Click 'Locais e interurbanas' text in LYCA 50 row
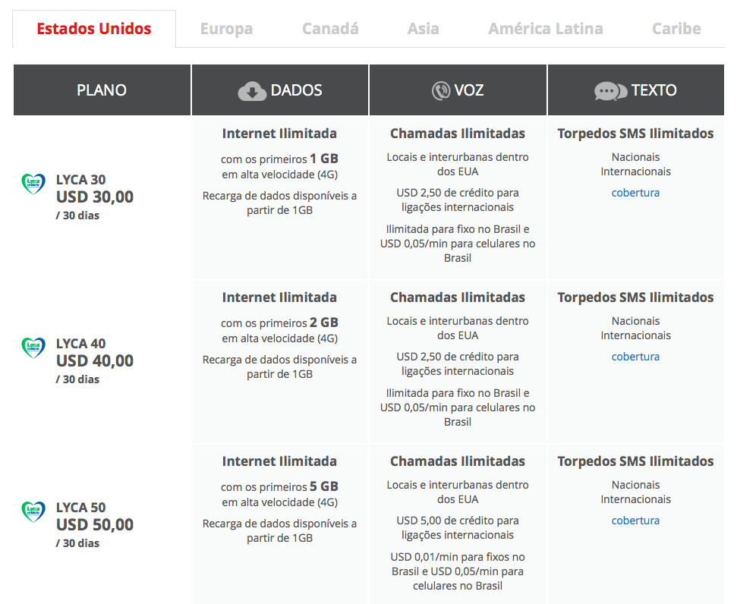 [x=440, y=486]
